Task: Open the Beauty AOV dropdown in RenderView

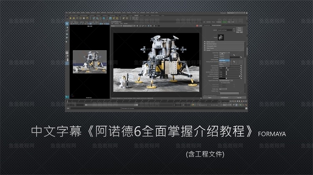Action: pyautogui.click(x=116, y=26)
